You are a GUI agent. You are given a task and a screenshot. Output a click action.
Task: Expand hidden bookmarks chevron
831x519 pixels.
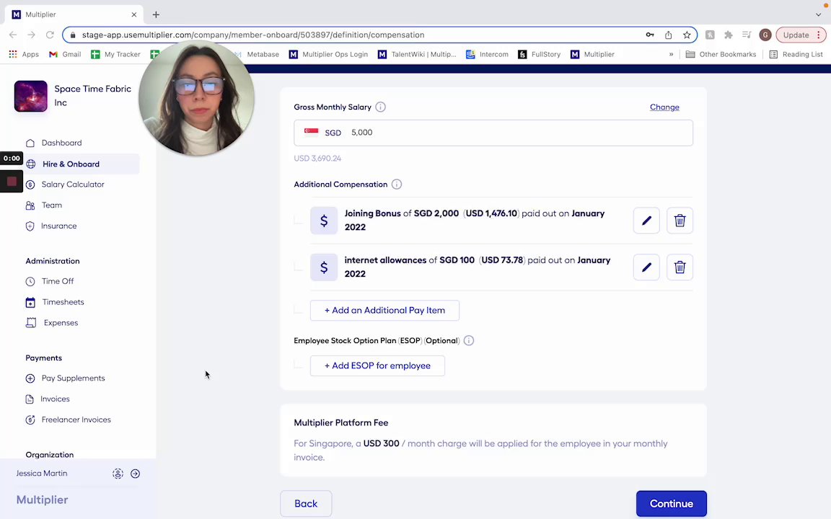click(x=671, y=54)
